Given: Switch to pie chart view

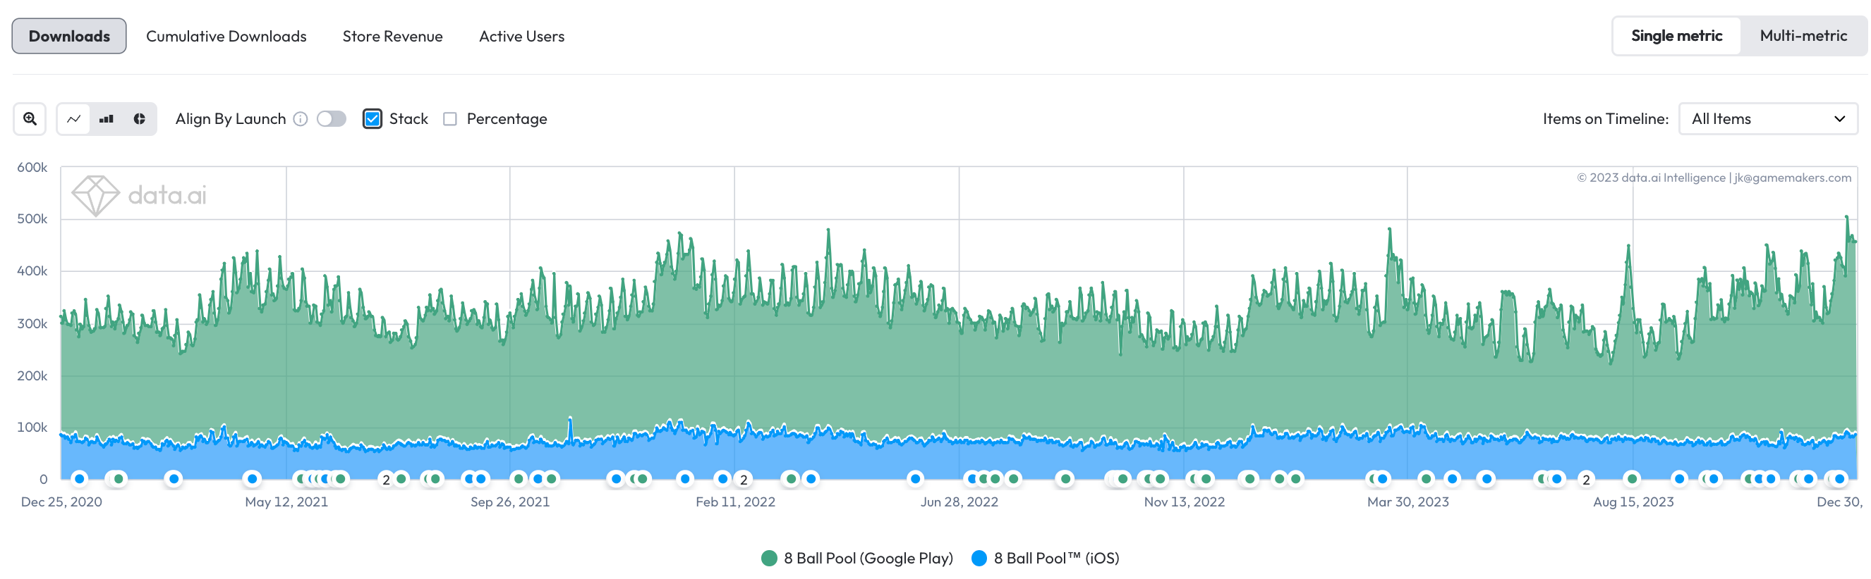Looking at the screenshot, I should [140, 119].
